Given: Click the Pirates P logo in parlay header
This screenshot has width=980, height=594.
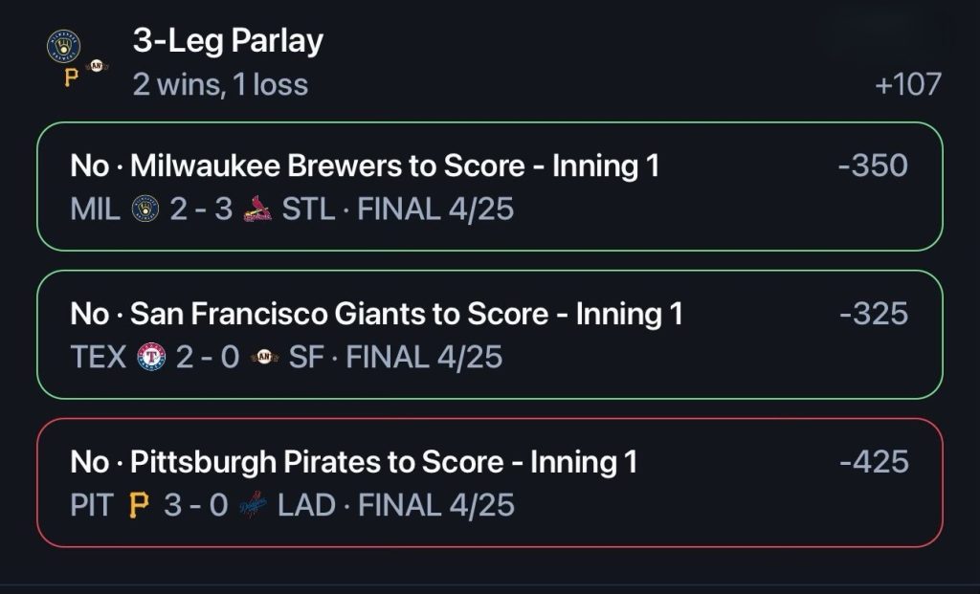Looking at the screenshot, I should tap(72, 77).
